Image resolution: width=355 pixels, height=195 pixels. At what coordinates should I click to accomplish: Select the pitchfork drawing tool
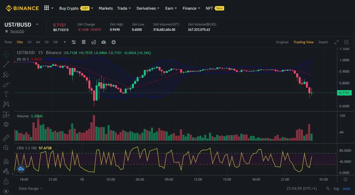click(x=6, y=74)
